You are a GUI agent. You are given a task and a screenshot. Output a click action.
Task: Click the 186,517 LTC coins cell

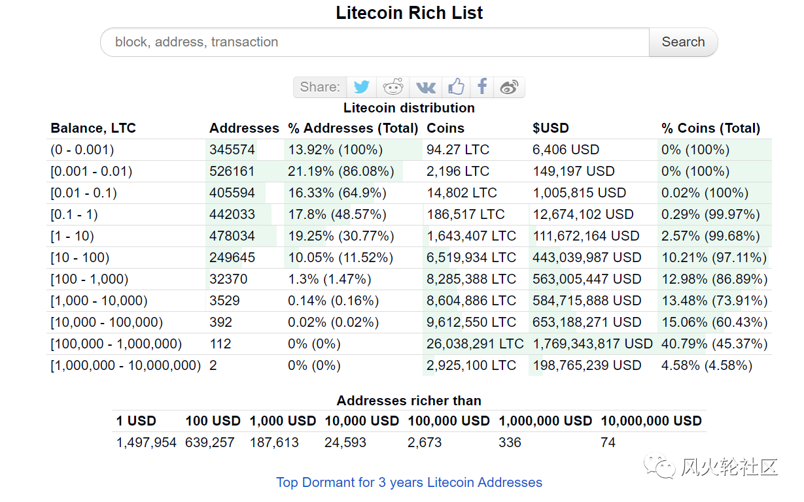pyautogui.click(x=466, y=214)
